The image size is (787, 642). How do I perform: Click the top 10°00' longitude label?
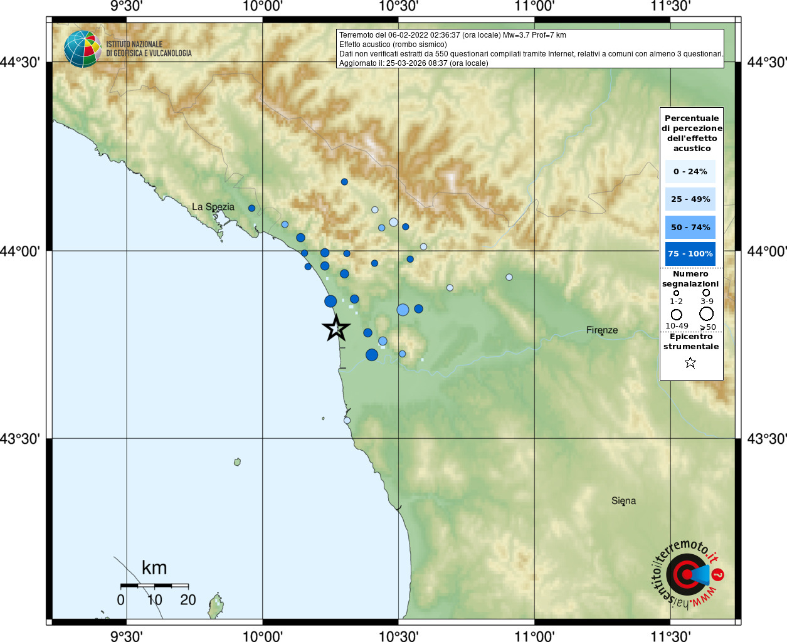(262, 7)
